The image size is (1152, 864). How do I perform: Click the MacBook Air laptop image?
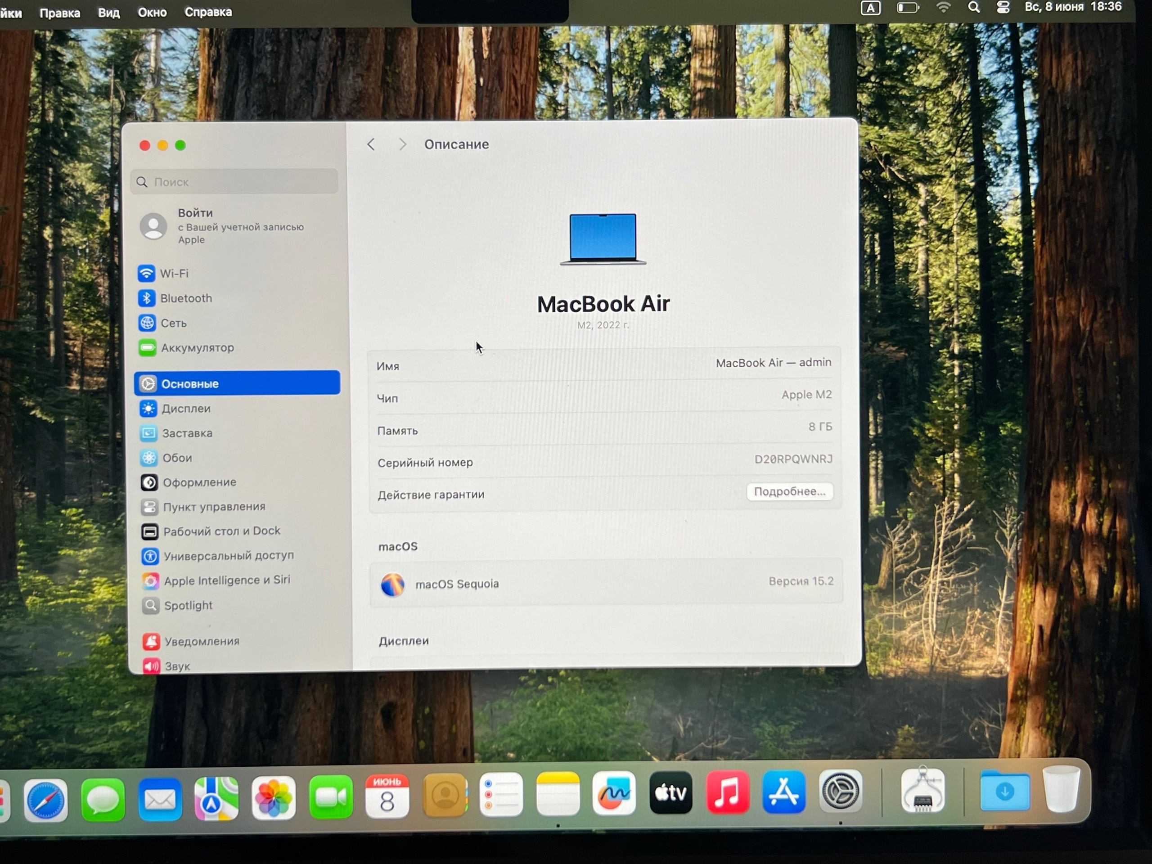(603, 239)
